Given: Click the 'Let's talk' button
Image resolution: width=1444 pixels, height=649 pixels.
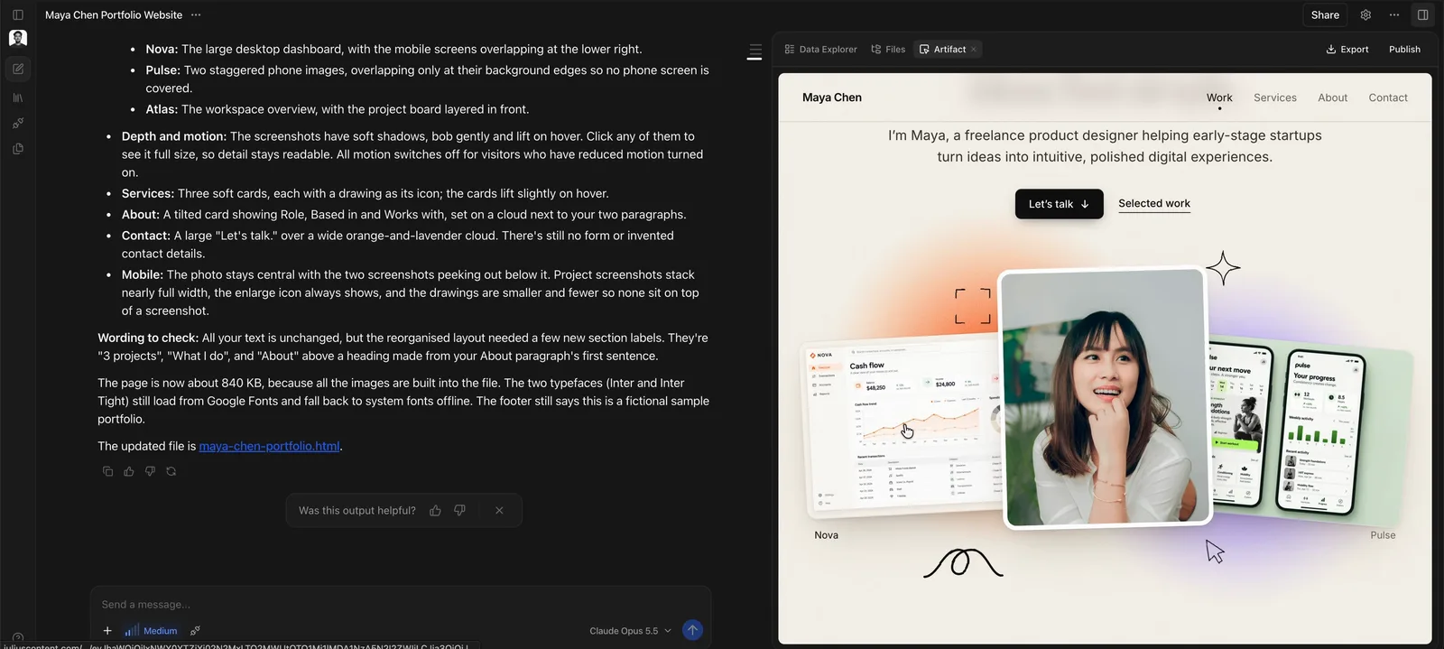Looking at the screenshot, I should (x=1059, y=204).
